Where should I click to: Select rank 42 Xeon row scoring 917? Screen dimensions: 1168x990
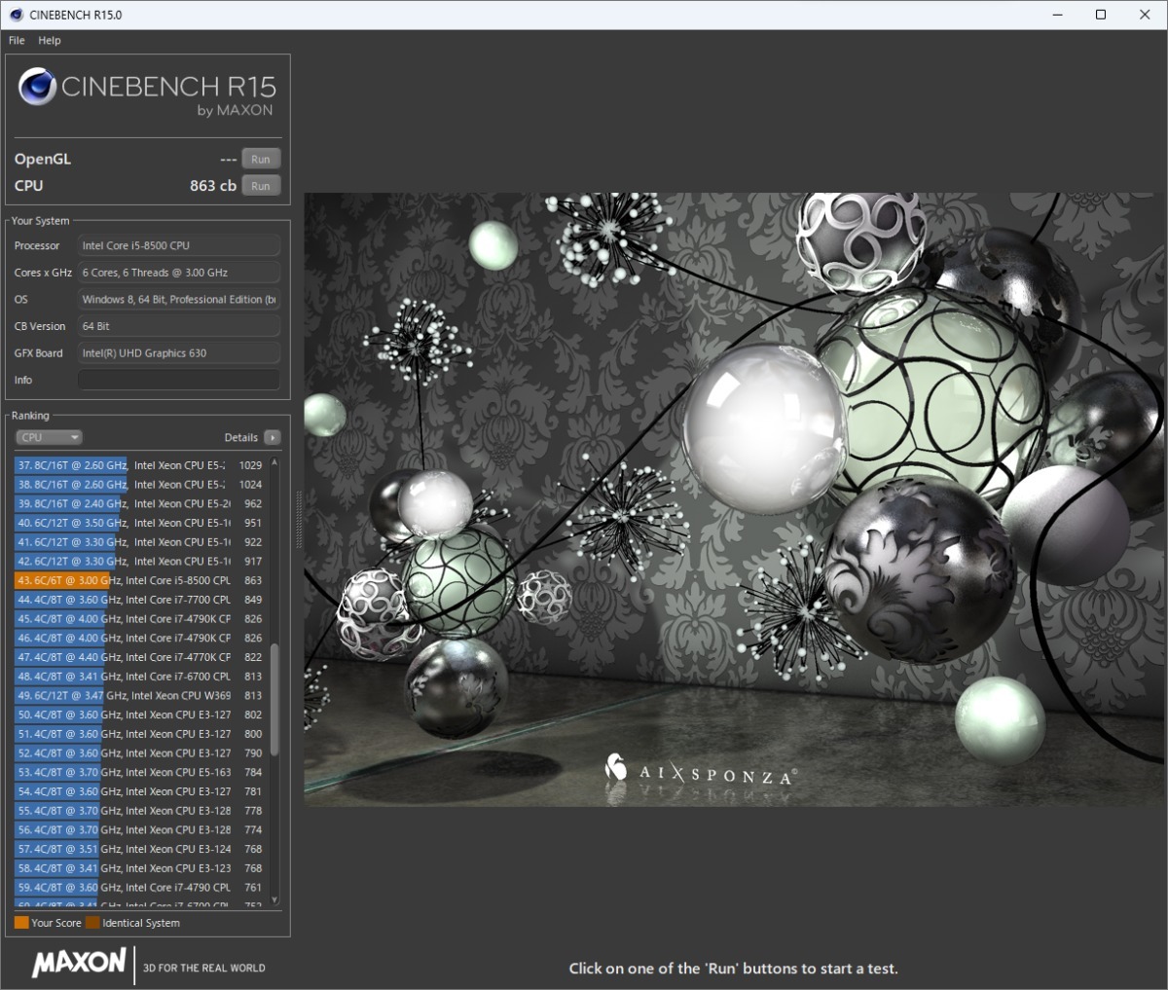(140, 562)
